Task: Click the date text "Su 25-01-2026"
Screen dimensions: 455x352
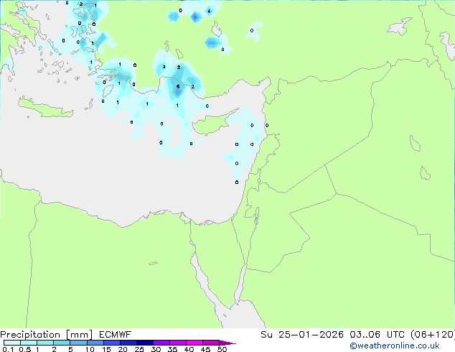Action: 302,335
